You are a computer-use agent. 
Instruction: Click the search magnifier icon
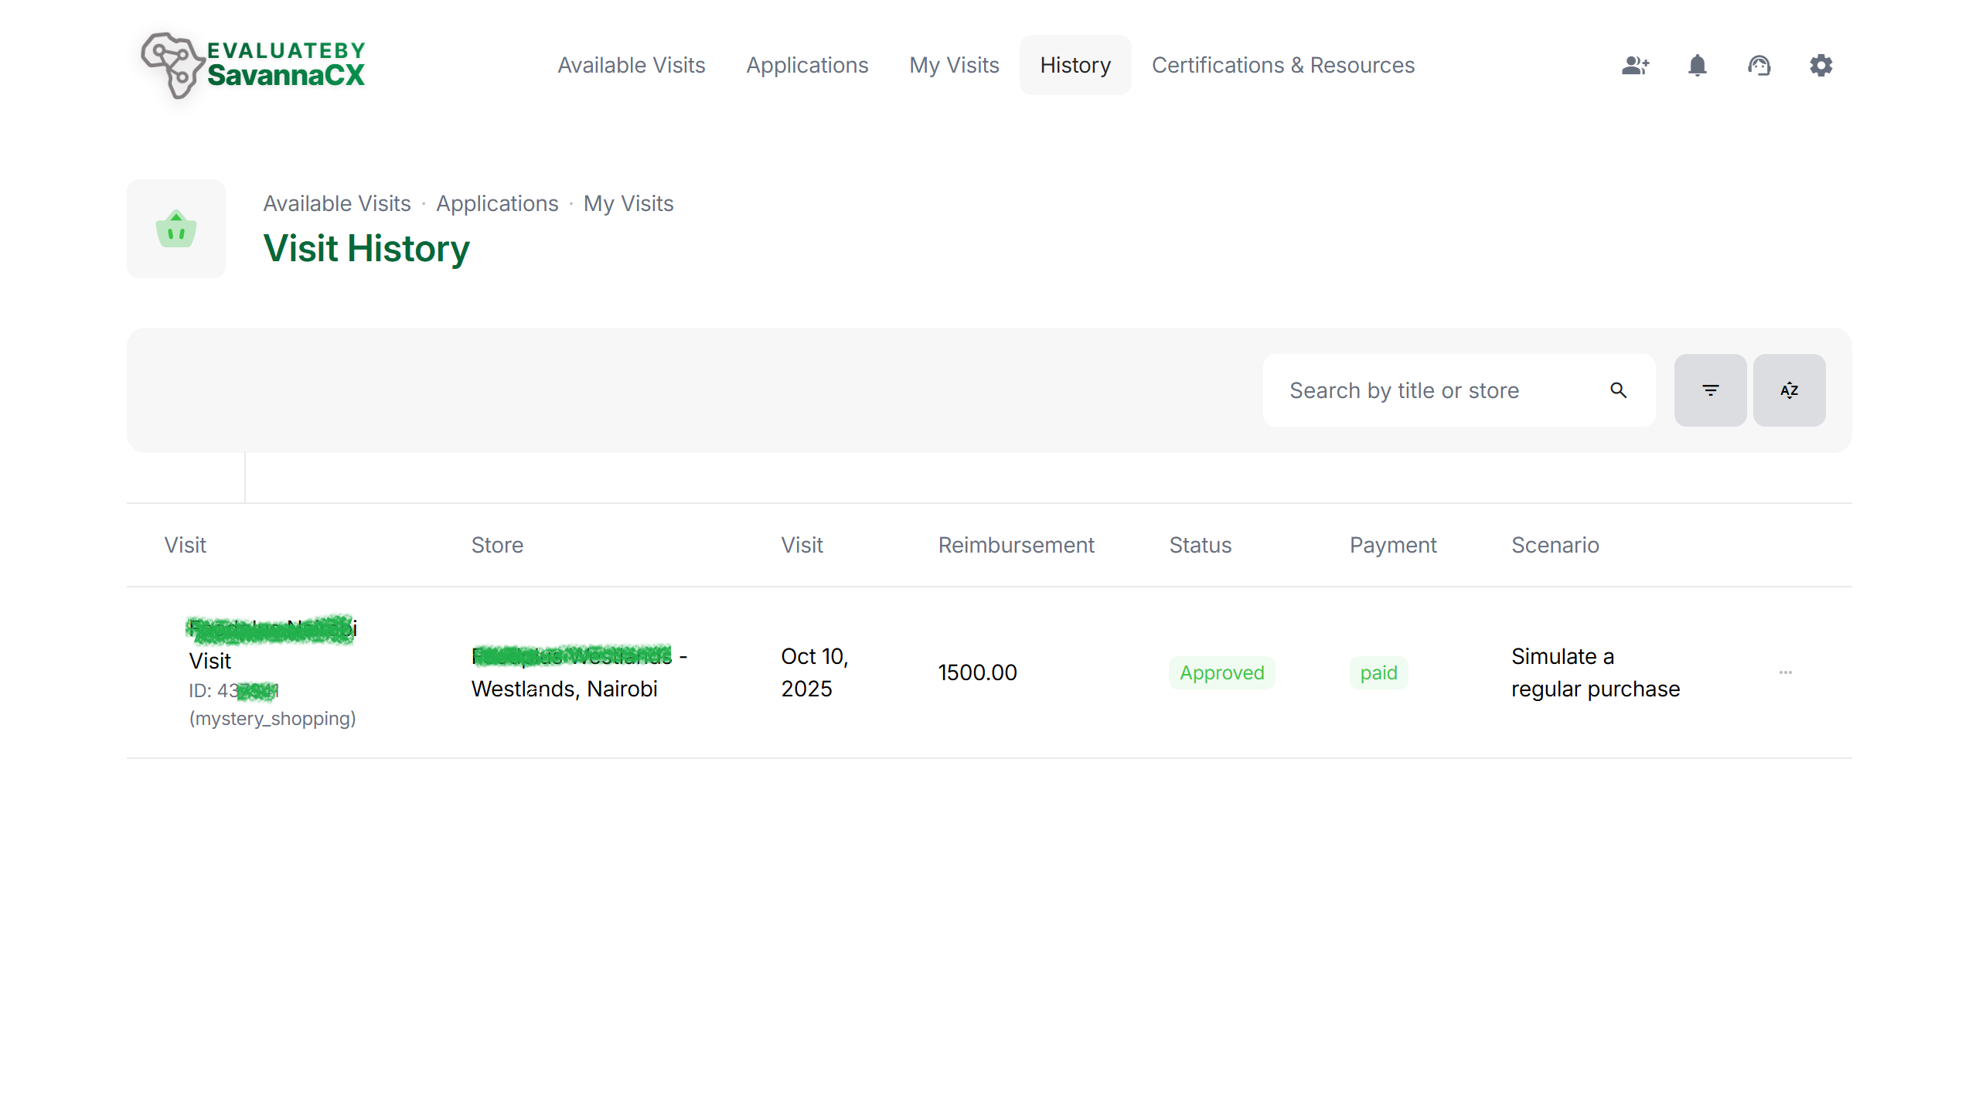[x=1618, y=390]
